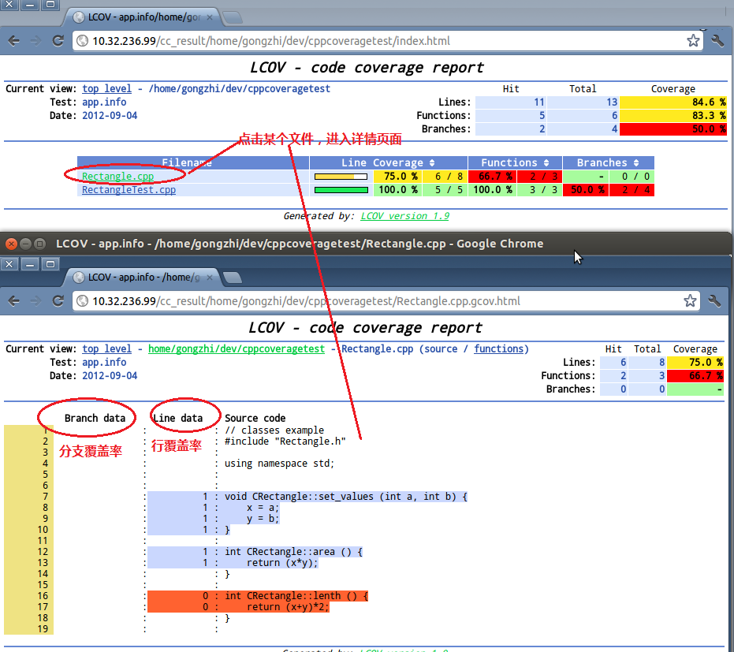Screen dimensions: 734x652
Task: Click reload in the index.html browser window
Action: pyautogui.click(x=58, y=41)
